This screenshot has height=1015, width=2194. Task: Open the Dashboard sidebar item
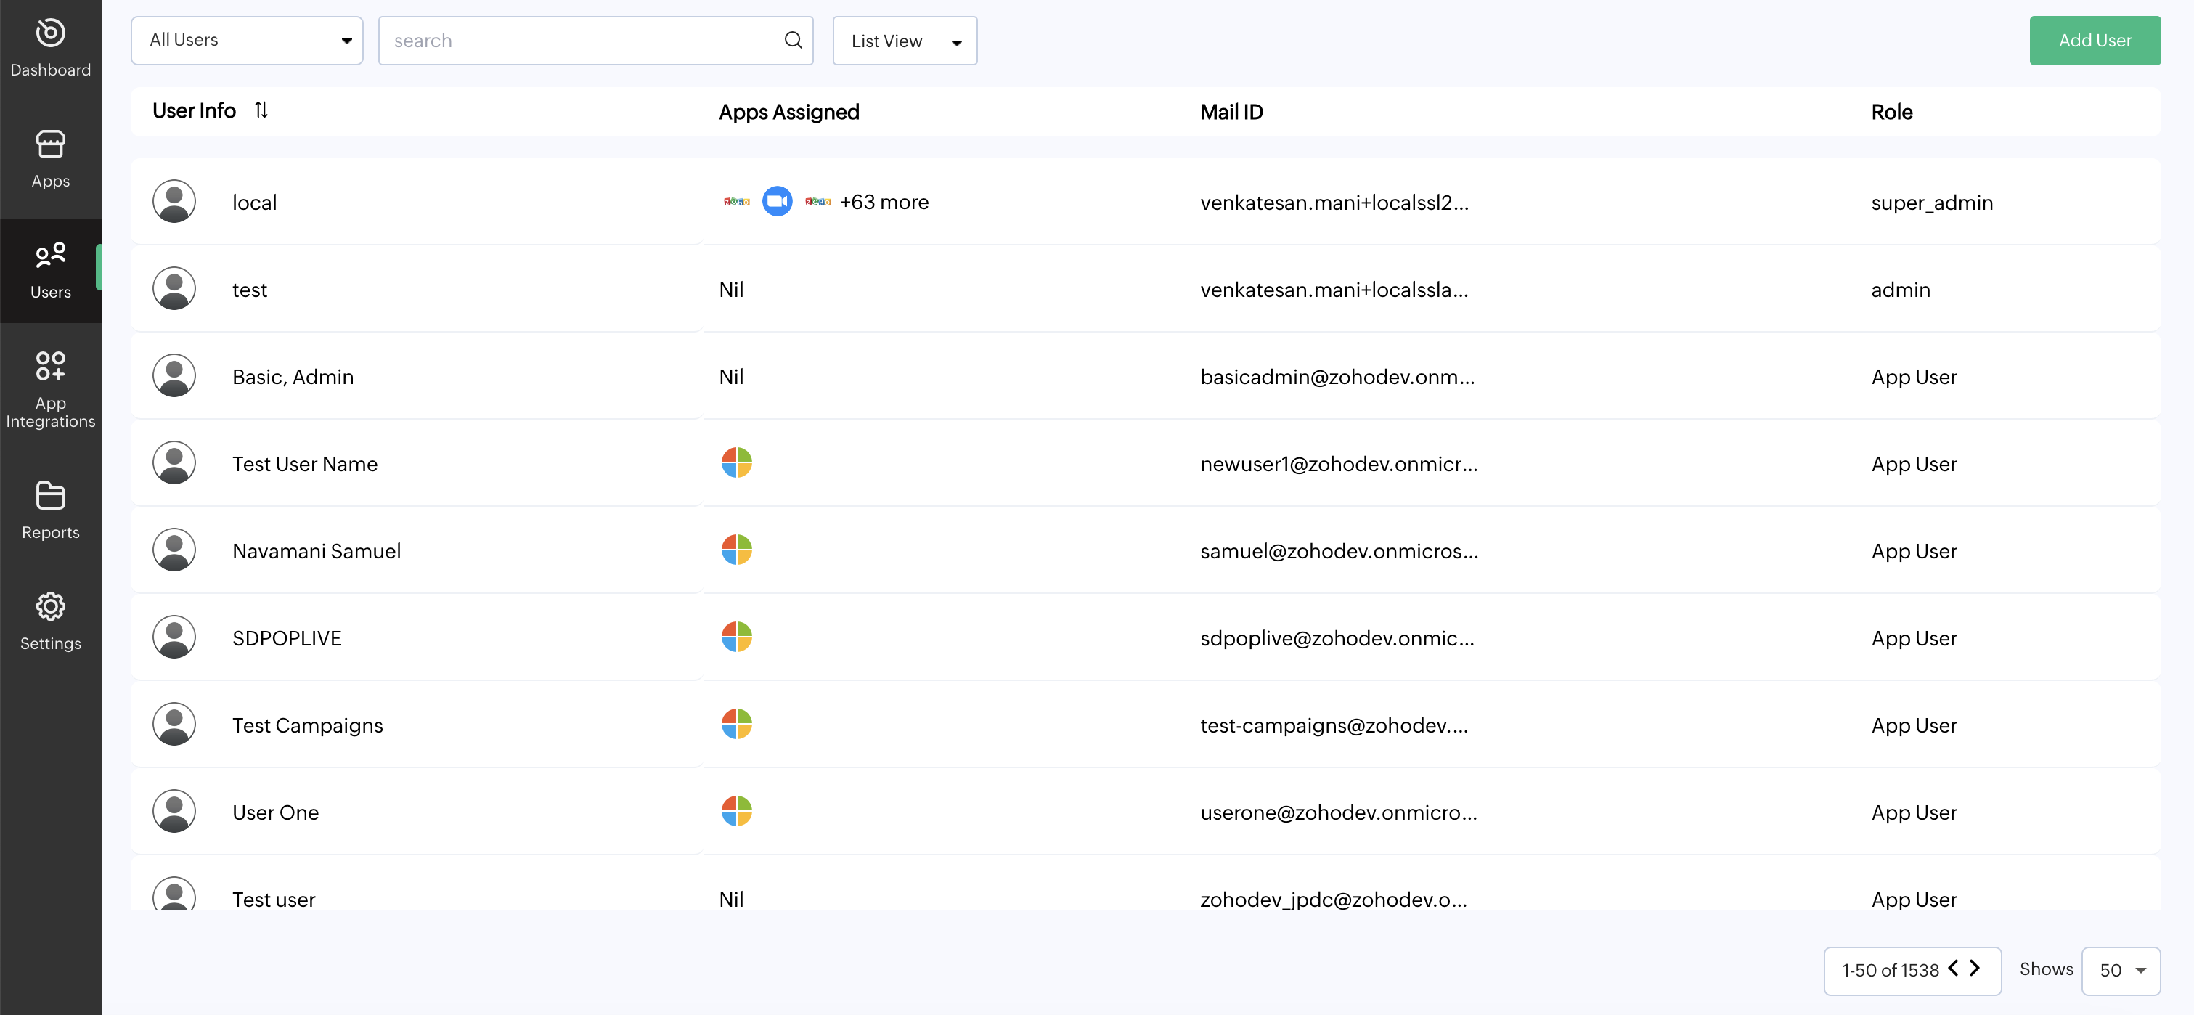point(50,48)
